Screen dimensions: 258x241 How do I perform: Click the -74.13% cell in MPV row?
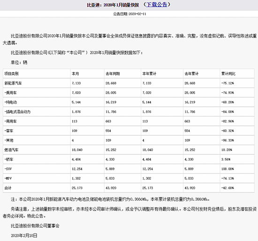click(x=228, y=178)
